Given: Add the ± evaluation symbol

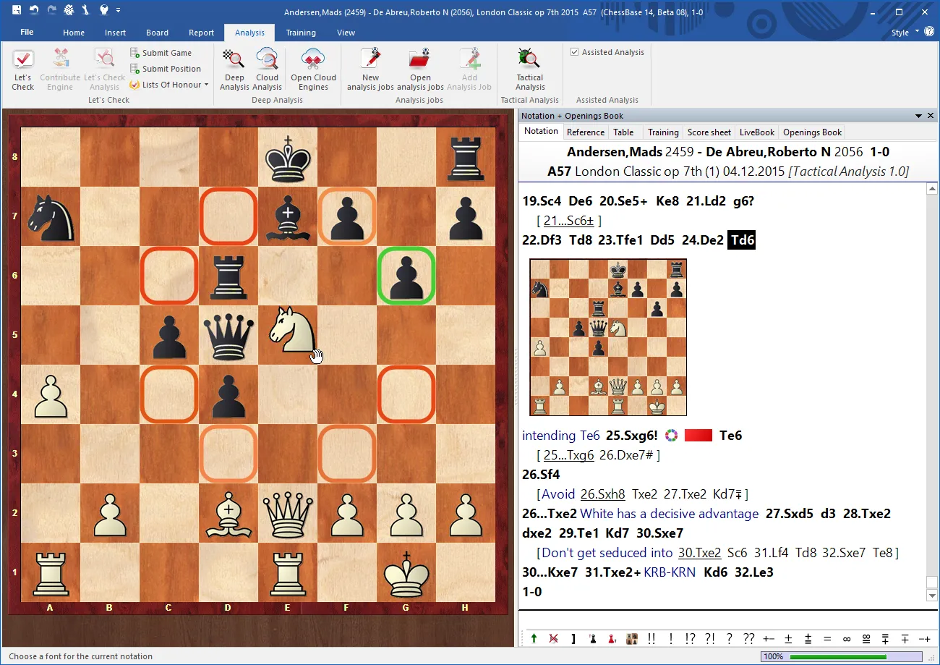Looking at the screenshot, I should click(x=788, y=638).
